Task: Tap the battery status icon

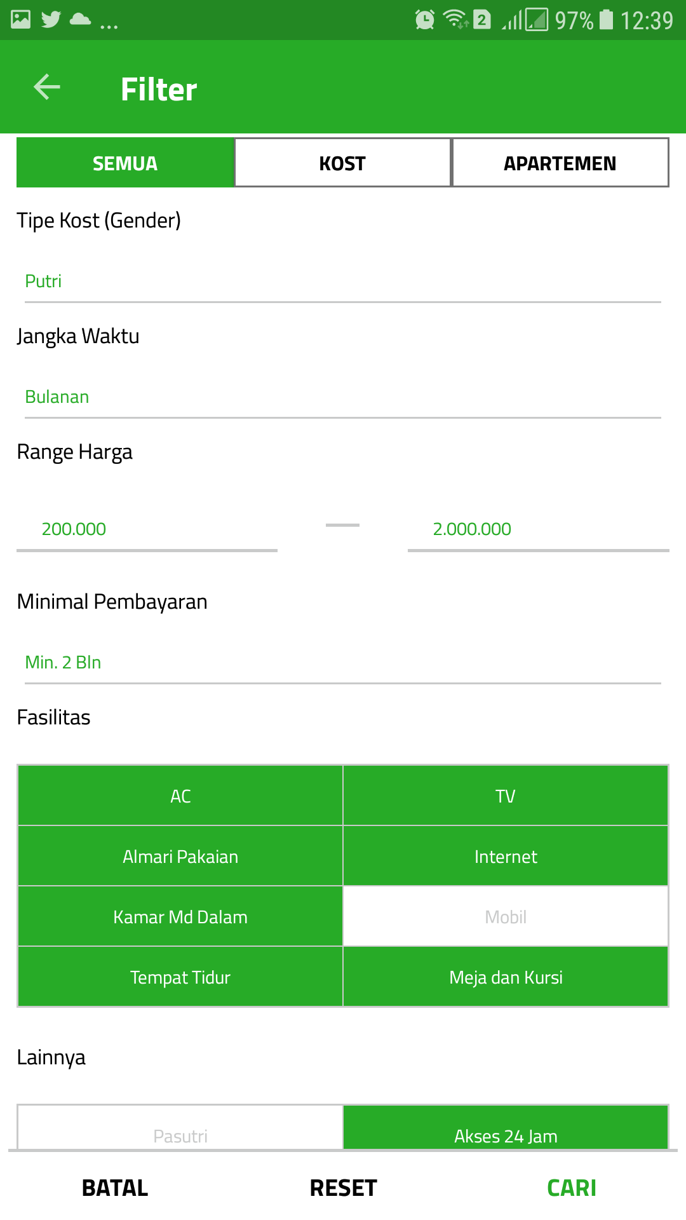Action: tap(607, 20)
